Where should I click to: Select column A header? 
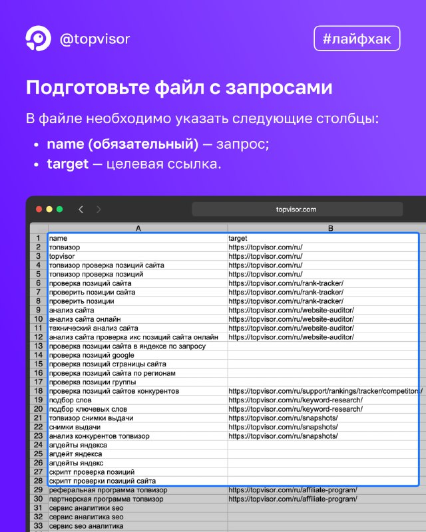pos(138,228)
